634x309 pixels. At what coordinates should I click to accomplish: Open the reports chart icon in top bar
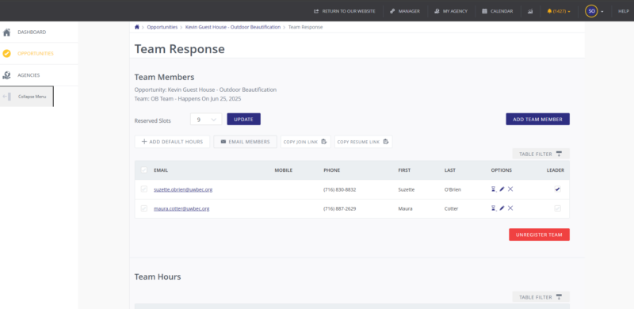(x=530, y=11)
